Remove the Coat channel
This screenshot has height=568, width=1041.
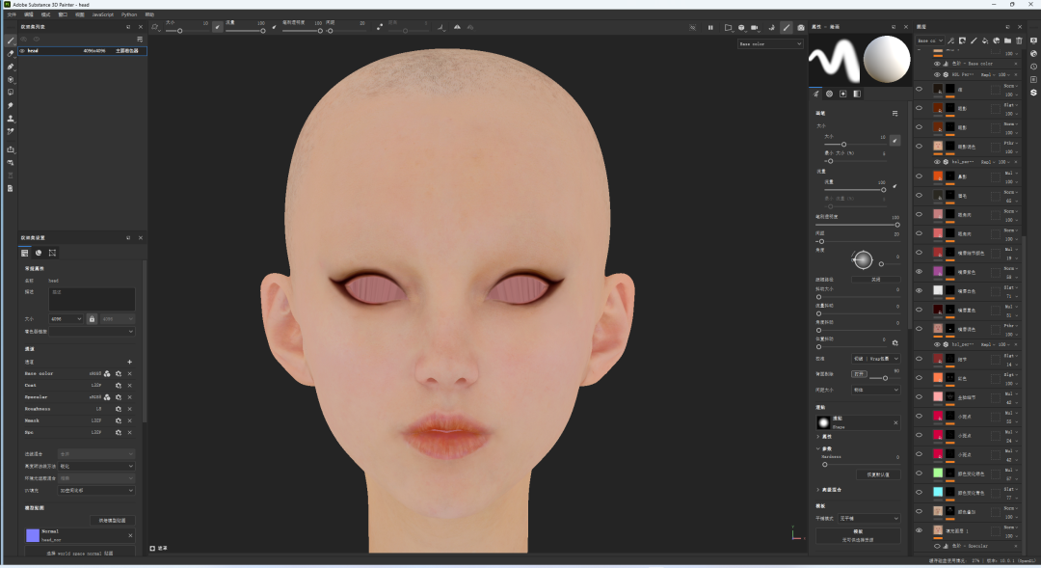click(x=129, y=386)
